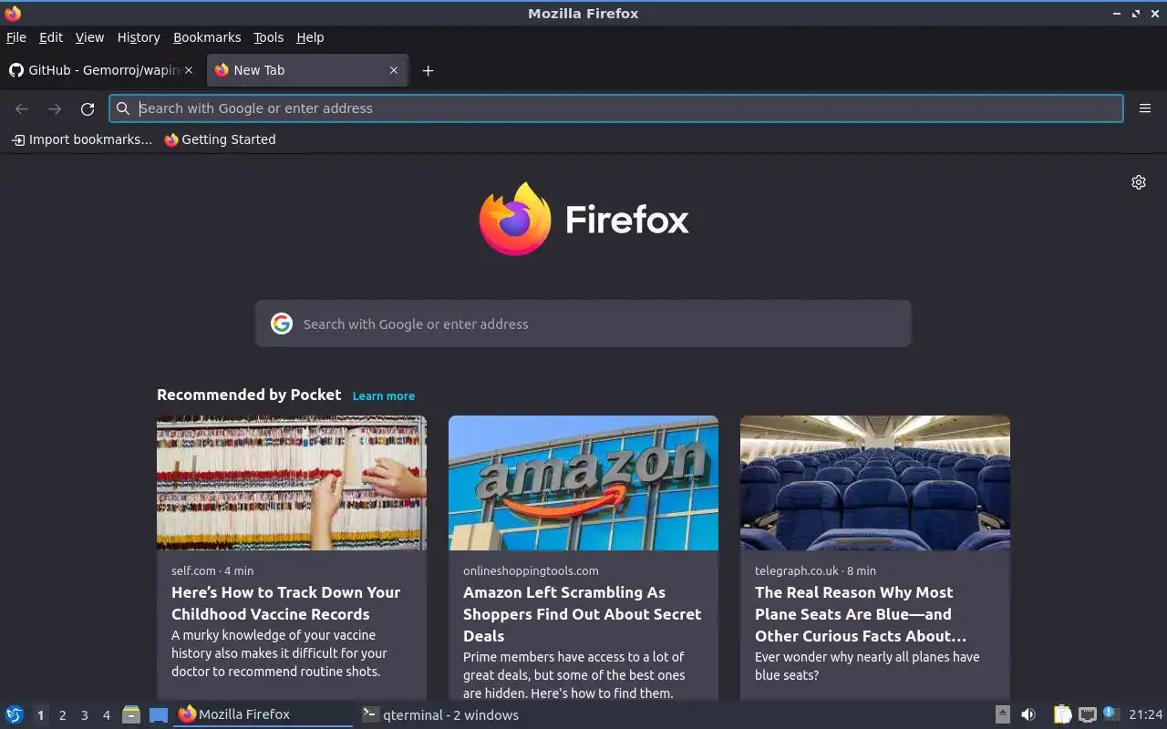
Task: Click the Google logo in page search box
Action: click(282, 323)
